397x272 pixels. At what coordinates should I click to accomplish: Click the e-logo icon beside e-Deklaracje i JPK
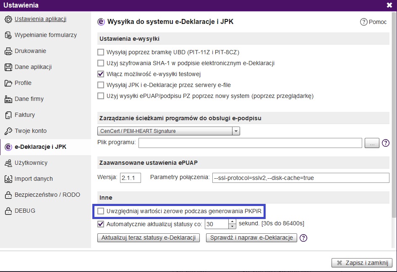pyautogui.click(x=8, y=147)
